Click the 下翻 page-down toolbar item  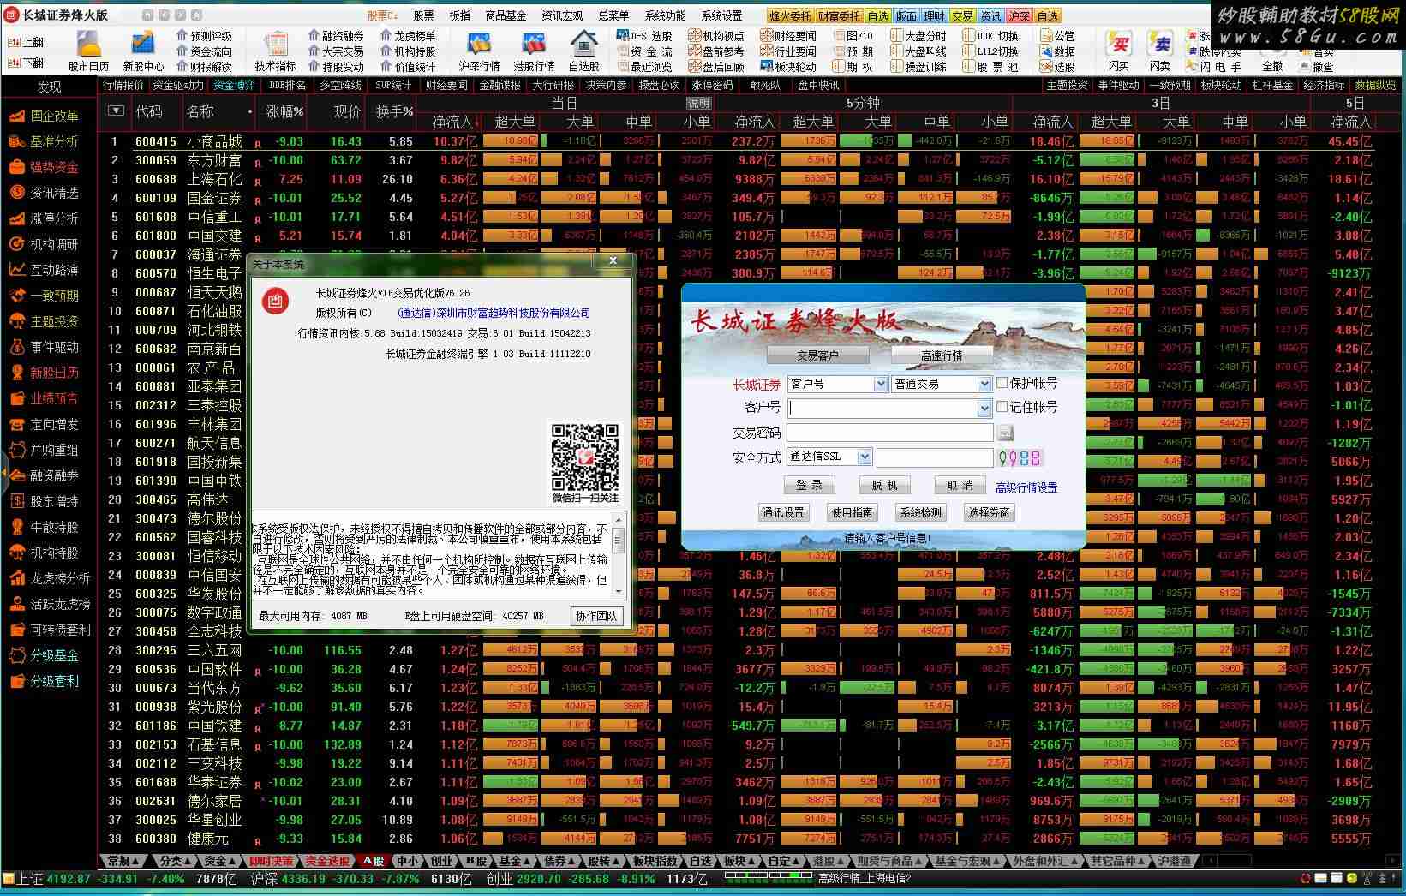26,63
